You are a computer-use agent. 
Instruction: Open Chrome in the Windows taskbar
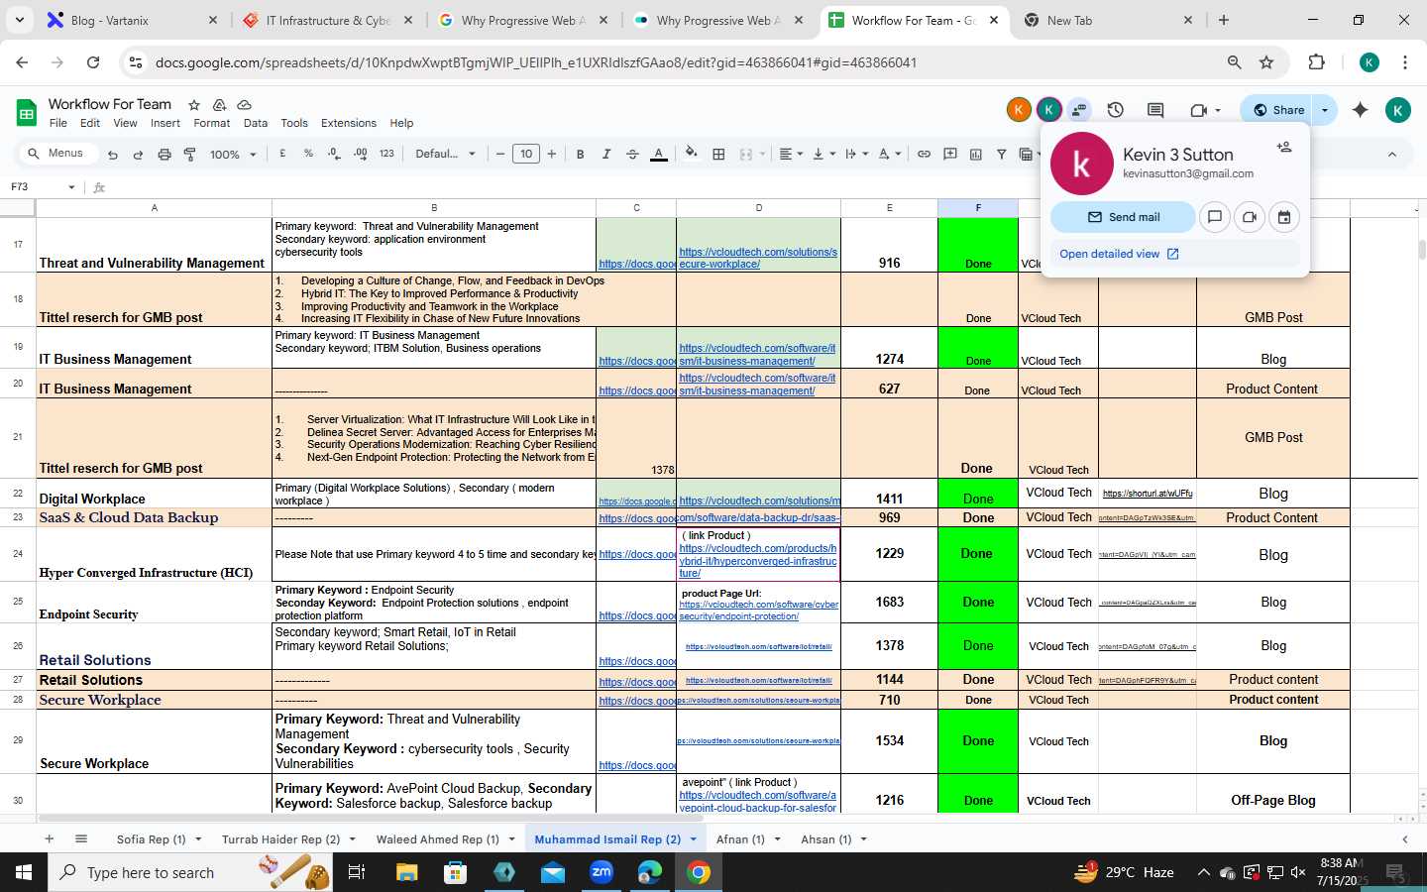tap(699, 872)
